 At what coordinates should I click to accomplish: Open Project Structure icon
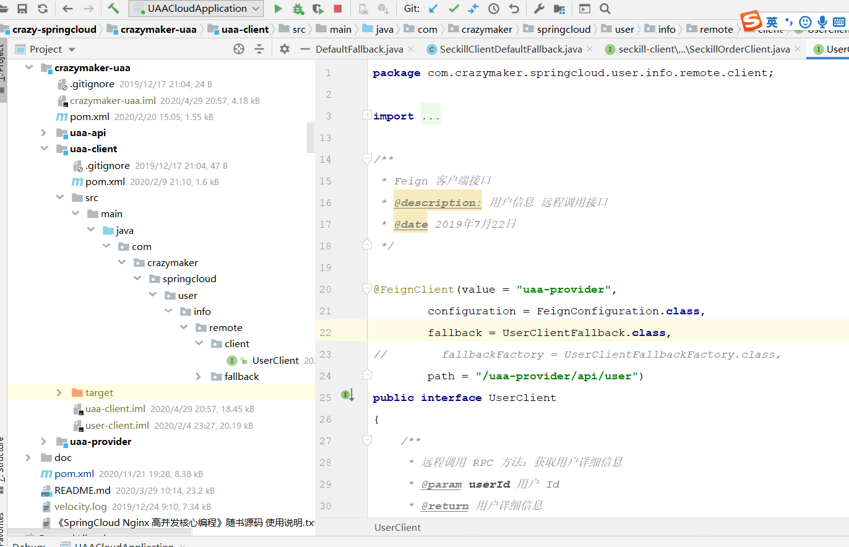point(559,9)
